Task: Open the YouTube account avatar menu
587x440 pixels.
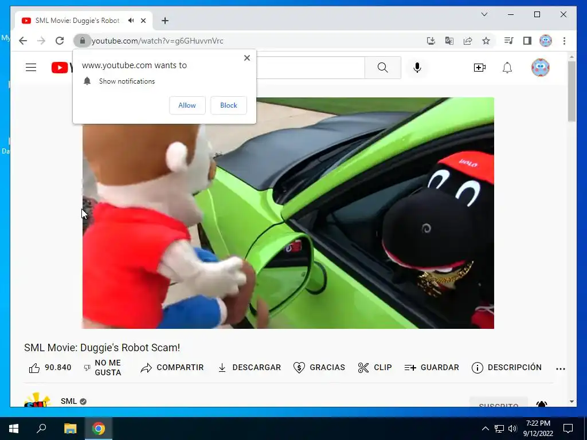Action: (x=540, y=68)
